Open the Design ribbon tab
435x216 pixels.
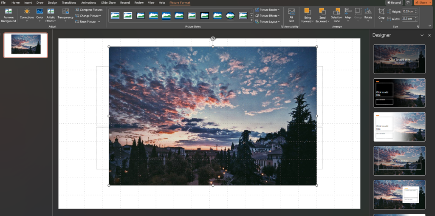tap(52, 3)
